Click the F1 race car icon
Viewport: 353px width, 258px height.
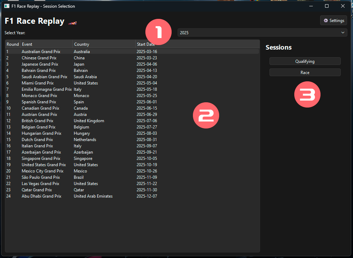(x=72, y=22)
